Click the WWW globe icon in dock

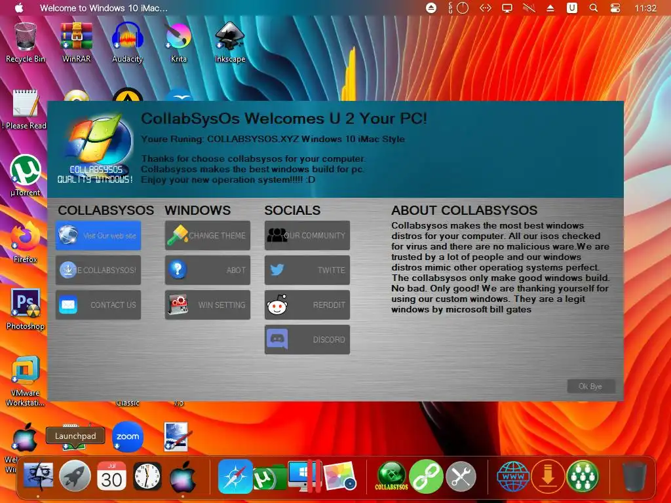point(513,476)
